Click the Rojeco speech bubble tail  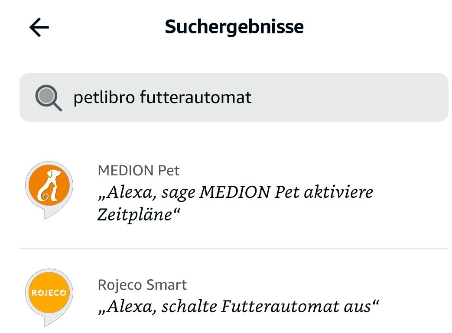(47, 321)
